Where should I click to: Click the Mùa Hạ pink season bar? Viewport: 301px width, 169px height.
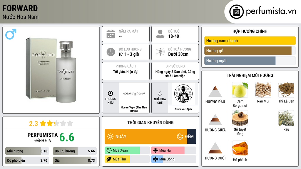168,151
